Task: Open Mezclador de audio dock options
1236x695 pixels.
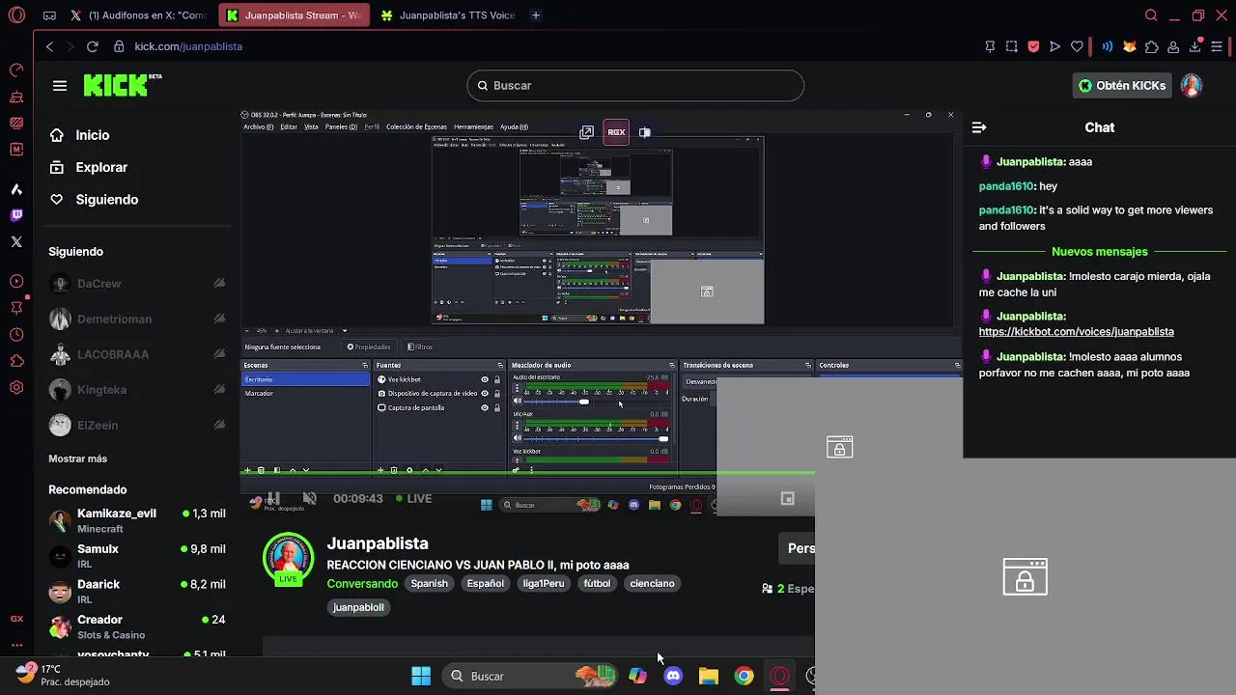Action: point(672,365)
